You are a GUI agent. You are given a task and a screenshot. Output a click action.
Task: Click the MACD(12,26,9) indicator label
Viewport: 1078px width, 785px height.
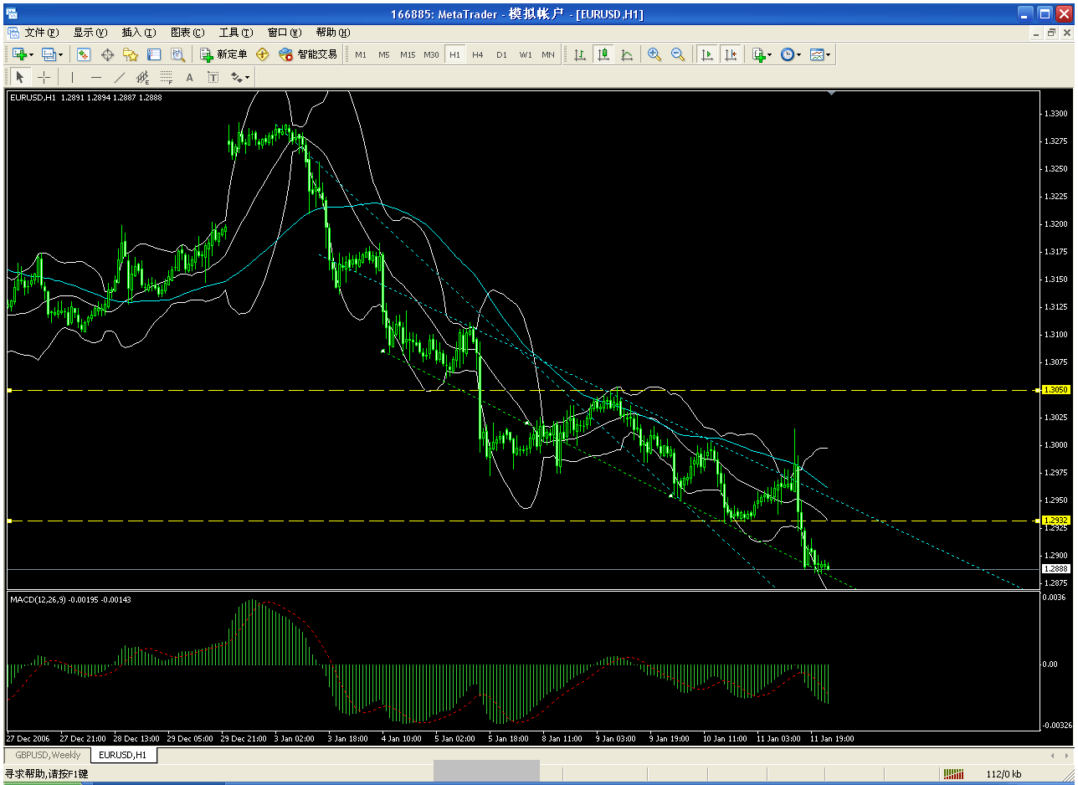[x=70, y=599]
